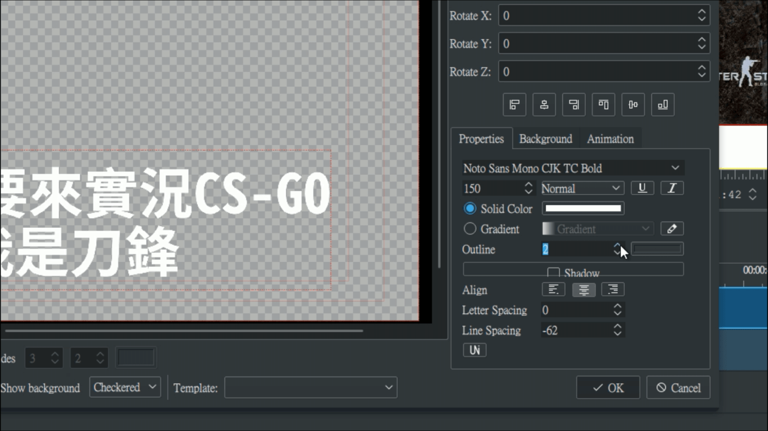768x431 pixels.
Task: Switch to the Background tab
Action: [x=545, y=139]
